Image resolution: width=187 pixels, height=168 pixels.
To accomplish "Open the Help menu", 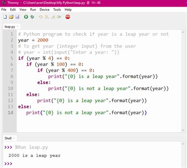I will (68, 9).
